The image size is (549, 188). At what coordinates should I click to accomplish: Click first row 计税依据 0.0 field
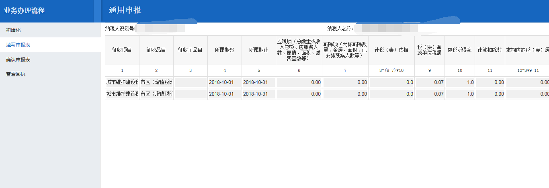point(391,82)
